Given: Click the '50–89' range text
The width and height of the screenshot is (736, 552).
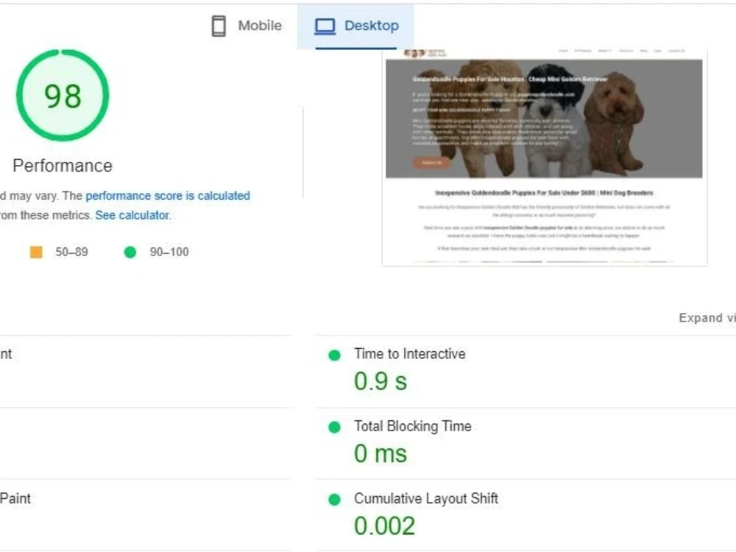Looking at the screenshot, I should [71, 252].
